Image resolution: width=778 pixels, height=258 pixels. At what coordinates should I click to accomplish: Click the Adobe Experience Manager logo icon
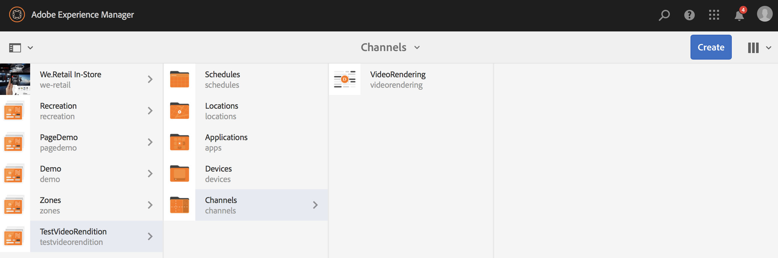(x=17, y=15)
